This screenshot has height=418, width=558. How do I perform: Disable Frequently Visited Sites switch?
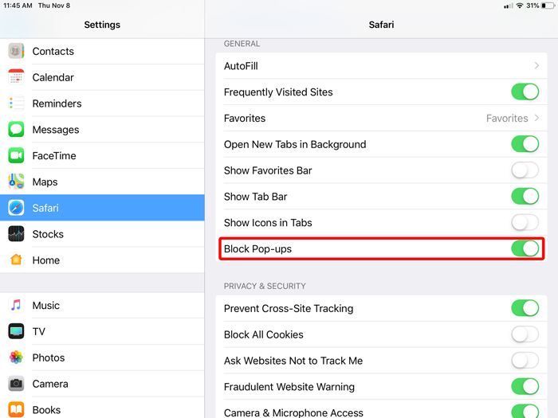[x=525, y=92]
